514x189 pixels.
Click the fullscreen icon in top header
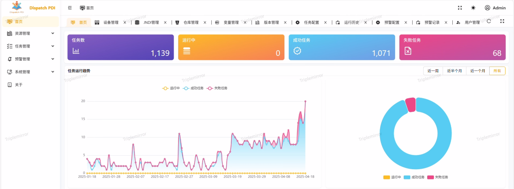point(460,8)
